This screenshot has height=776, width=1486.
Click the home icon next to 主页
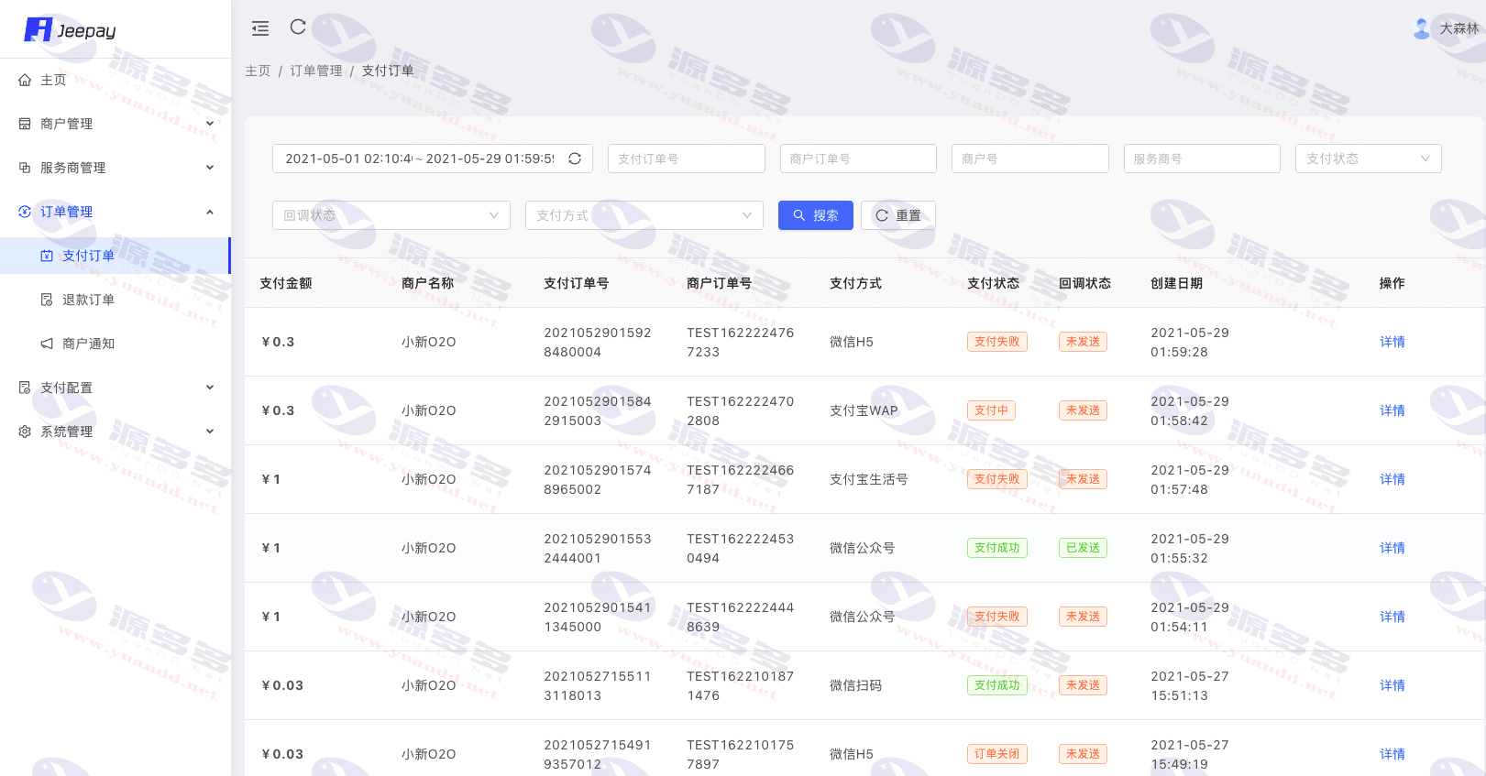click(25, 80)
